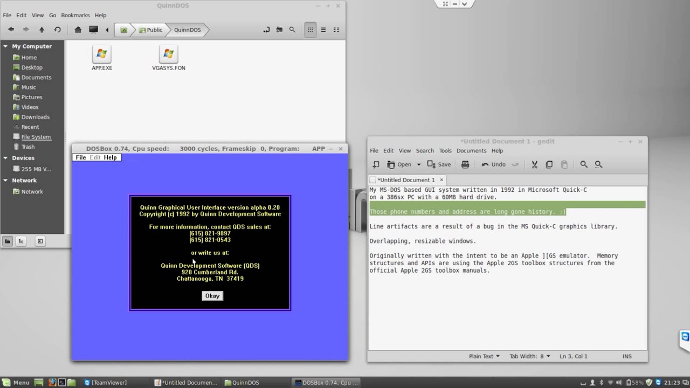
Task: Collapse the My Computer sidebar section
Action: tap(5, 46)
